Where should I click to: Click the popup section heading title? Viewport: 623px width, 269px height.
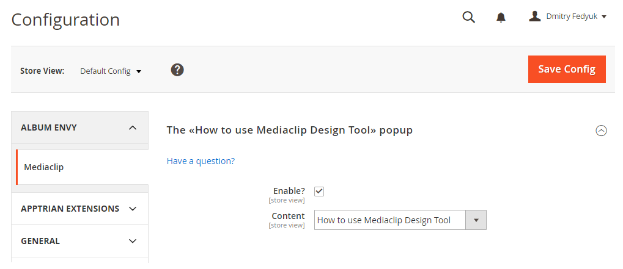tap(290, 130)
